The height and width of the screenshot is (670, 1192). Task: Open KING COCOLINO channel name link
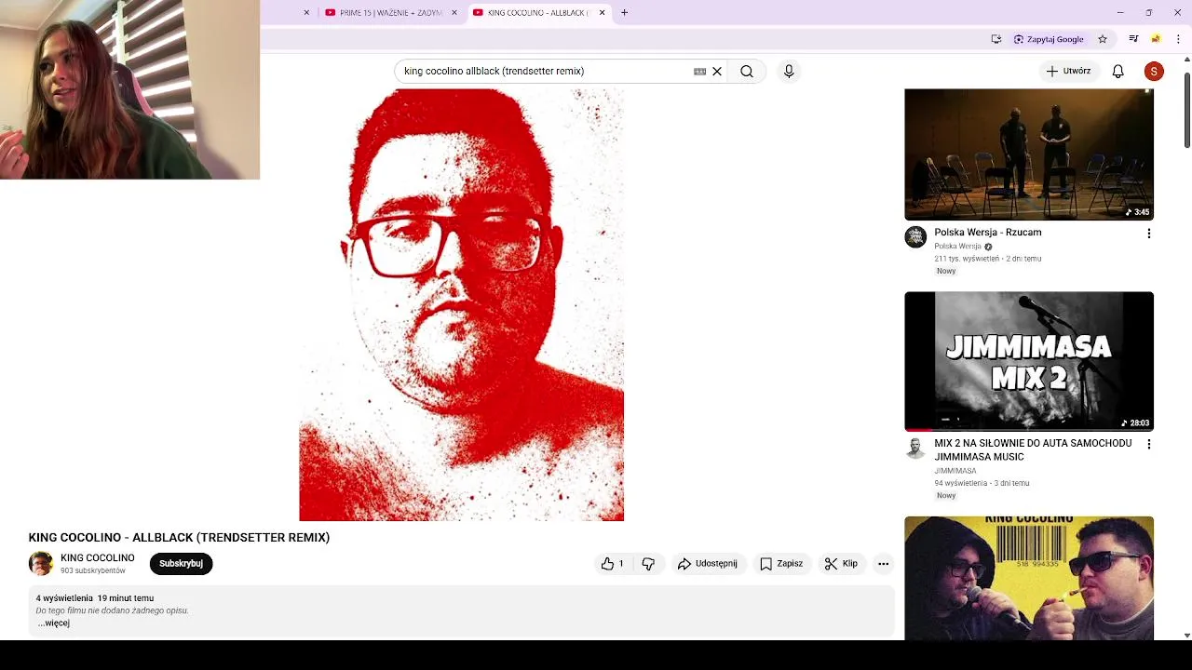click(98, 558)
